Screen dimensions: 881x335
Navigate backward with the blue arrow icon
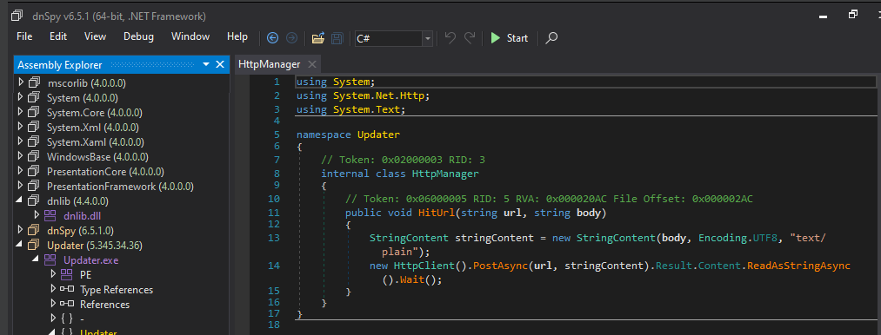point(272,37)
